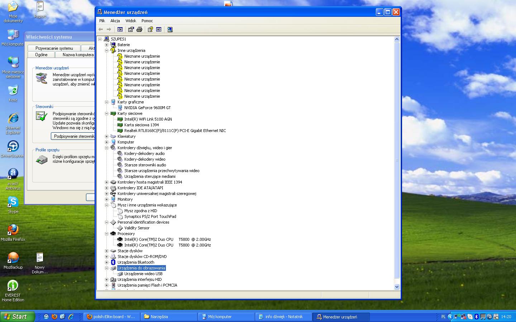This screenshot has width=516, height=322.
Task: Collapse the SZUPES1 root node
Action: pyautogui.click(x=100, y=39)
